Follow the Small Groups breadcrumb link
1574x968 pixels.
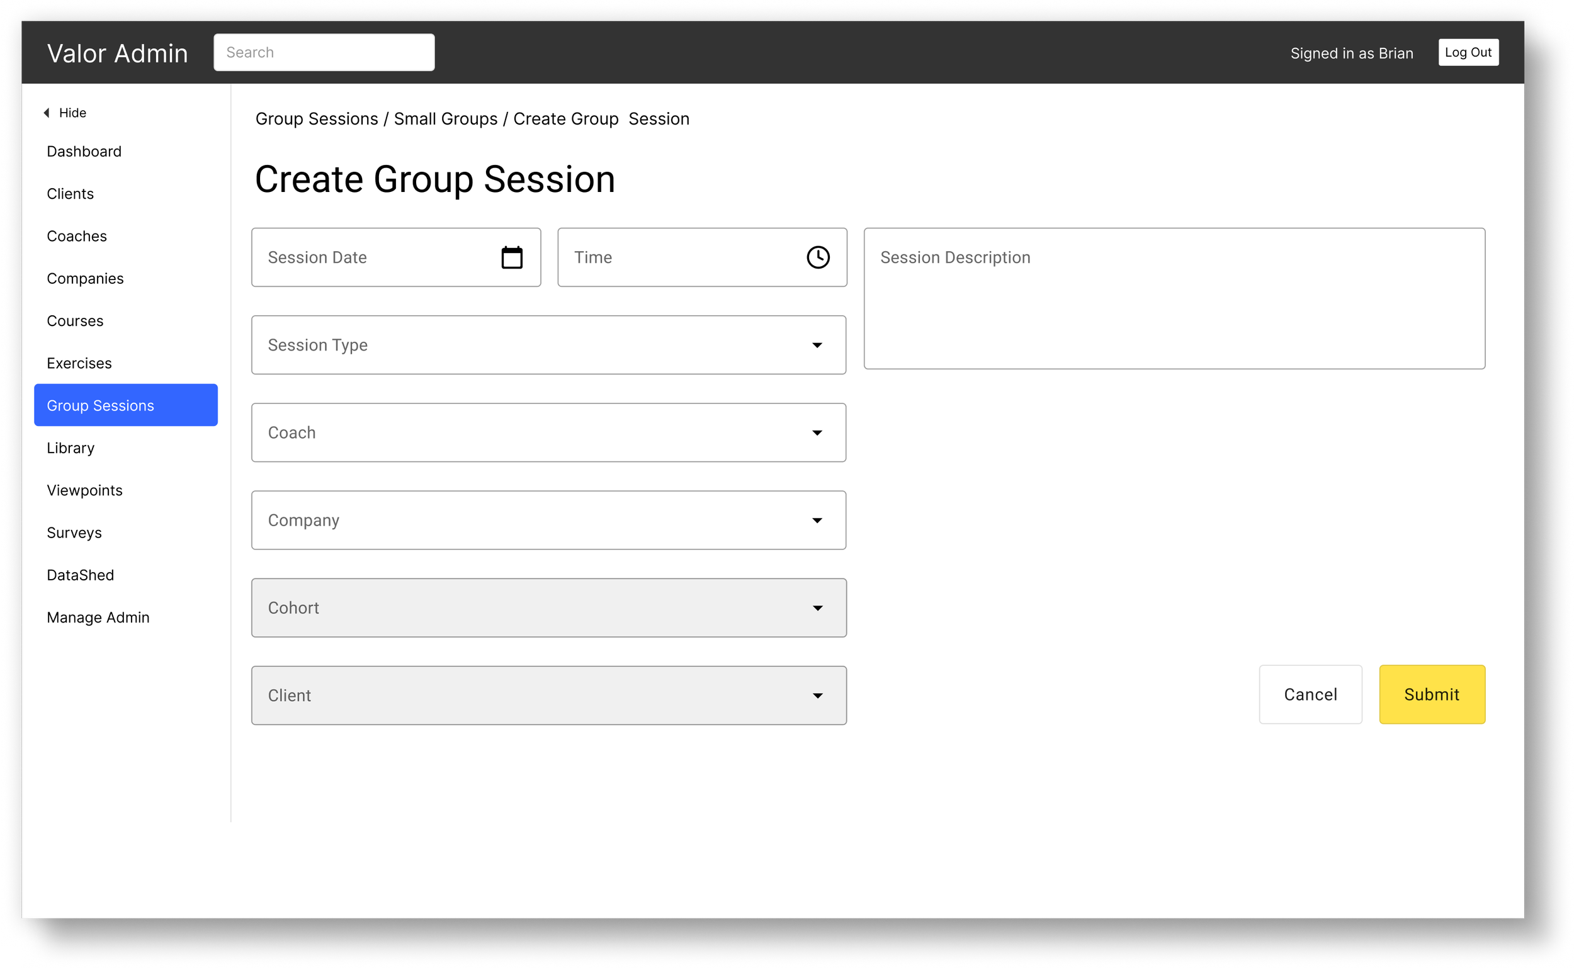(x=445, y=119)
